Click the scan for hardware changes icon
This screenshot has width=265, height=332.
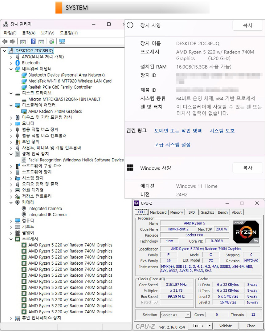(x=62, y=41)
